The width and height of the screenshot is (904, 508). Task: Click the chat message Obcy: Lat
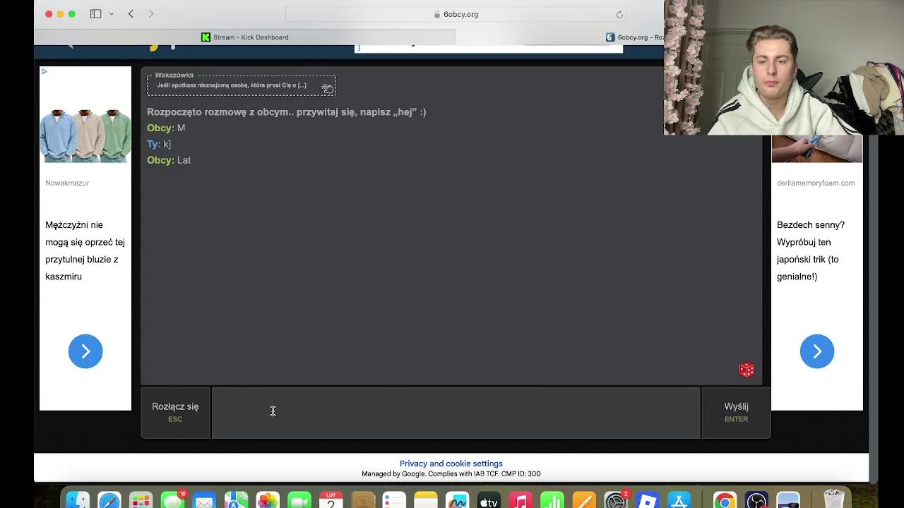point(169,160)
